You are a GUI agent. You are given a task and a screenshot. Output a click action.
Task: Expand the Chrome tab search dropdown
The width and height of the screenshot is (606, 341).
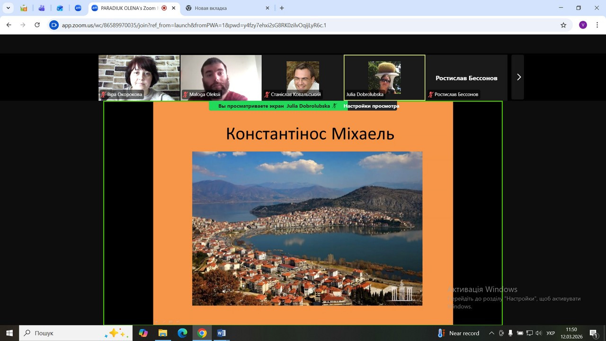[x=8, y=8]
